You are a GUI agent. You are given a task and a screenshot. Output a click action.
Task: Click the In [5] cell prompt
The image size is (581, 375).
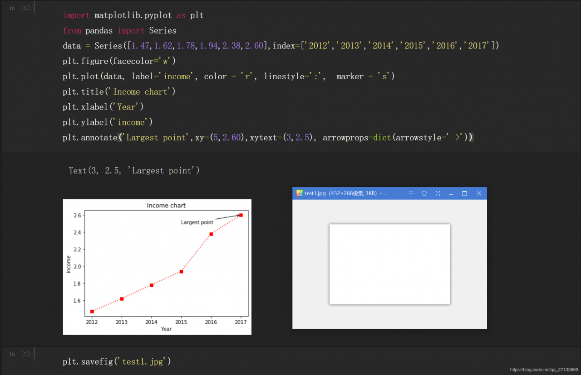[x=20, y=8]
